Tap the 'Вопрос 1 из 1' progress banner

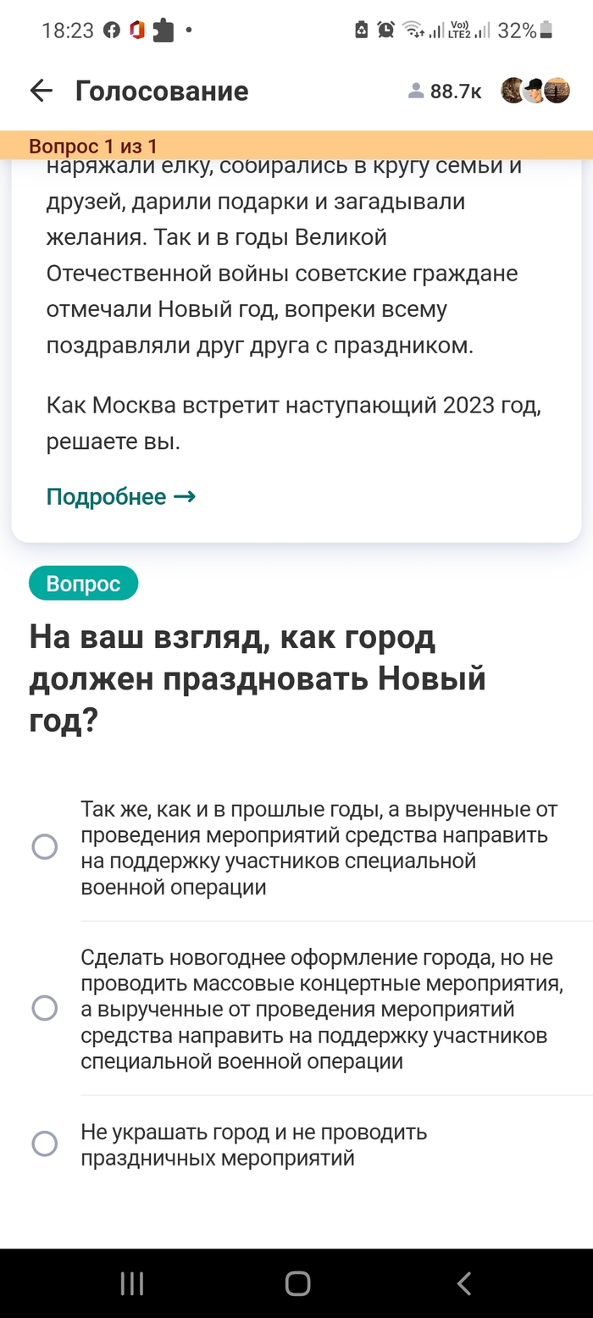pos(93,146)
